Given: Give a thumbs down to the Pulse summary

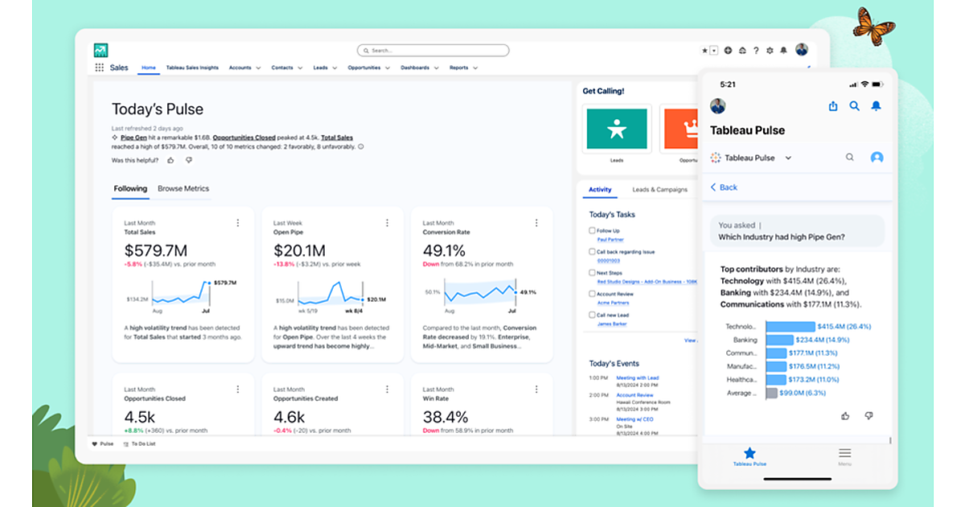Looking at the screenshot, I should point(189,160).
